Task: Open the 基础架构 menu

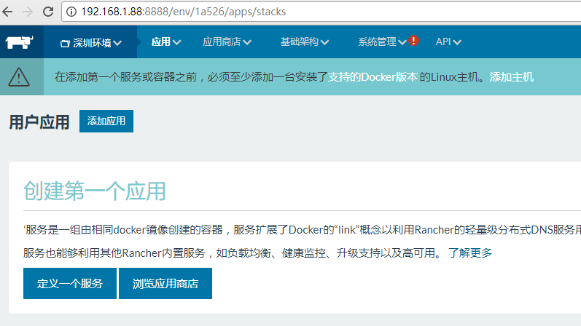Action: 305,41
